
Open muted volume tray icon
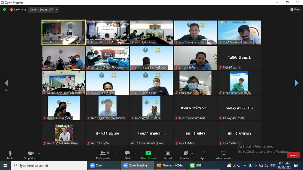pos(266,166)
